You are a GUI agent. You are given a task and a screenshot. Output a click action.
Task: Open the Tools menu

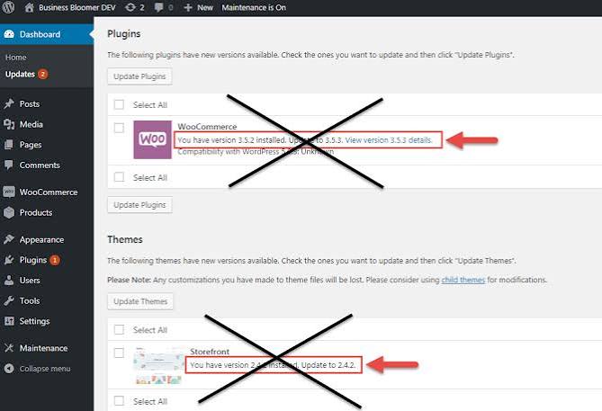pos(30,300)
